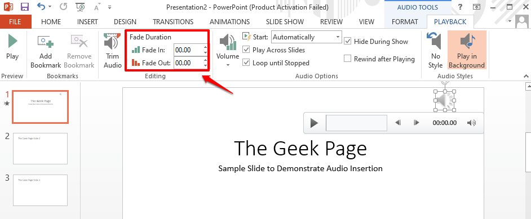
Task: Expand the Undo history dropdown arrow
Action: [50, 7]
